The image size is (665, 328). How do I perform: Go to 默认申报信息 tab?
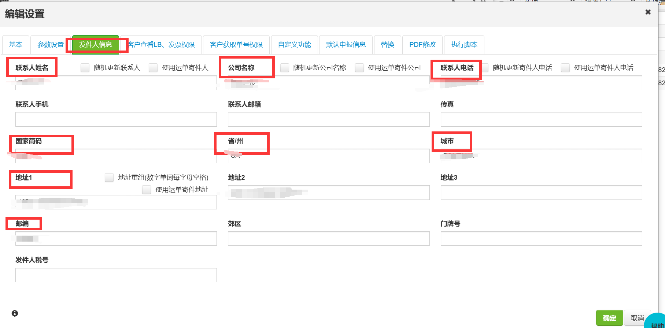click(346, 45)
